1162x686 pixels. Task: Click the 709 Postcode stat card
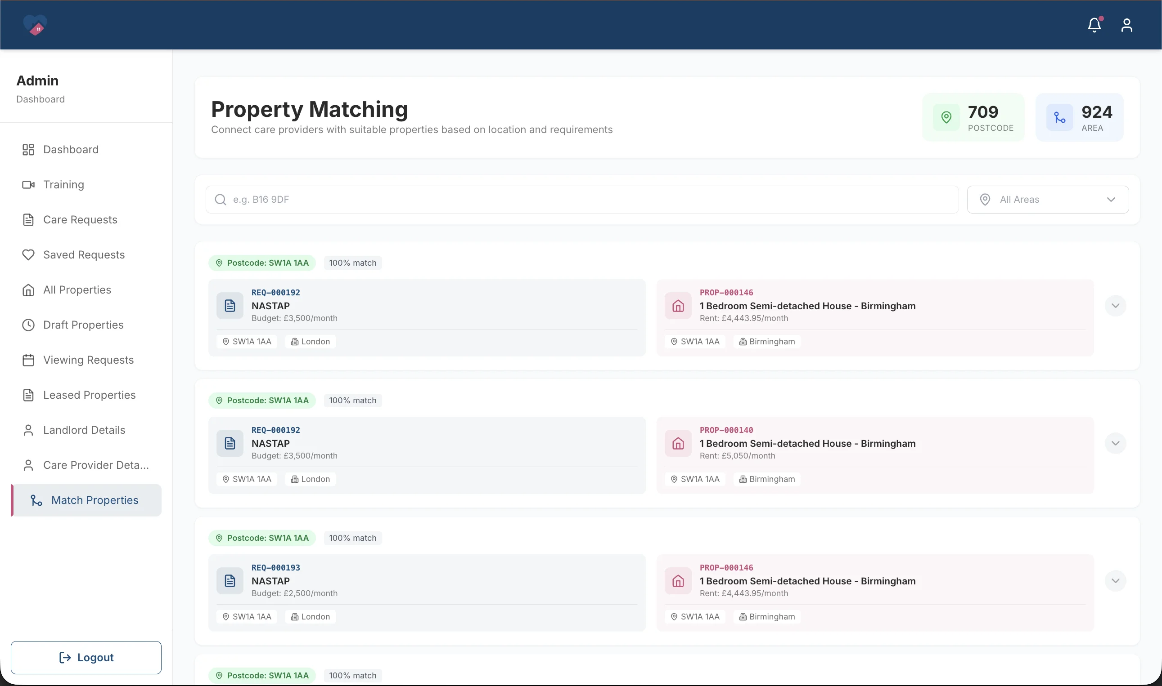(x=973, y=117)
